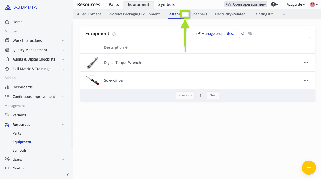
Task: Open Digital Torque Wrench three-dot options
Action: 306,63
